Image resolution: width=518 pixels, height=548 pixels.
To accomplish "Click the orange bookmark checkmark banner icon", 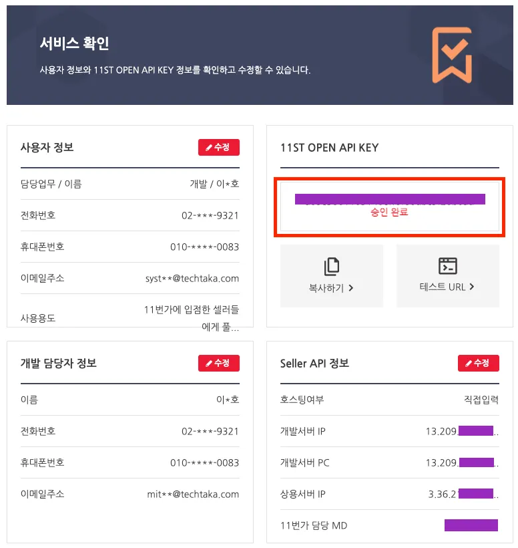I will [452, 55].
